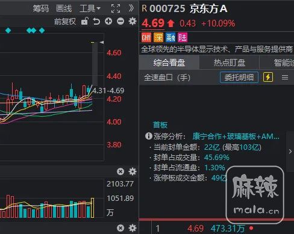Click the last cyan diamond event marker
This screenshot has width=294, height=234.
[x=42, y=31]
